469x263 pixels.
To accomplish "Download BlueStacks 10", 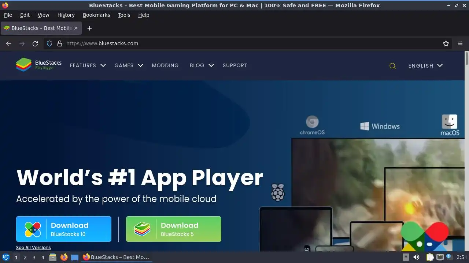I will (64, 229).
